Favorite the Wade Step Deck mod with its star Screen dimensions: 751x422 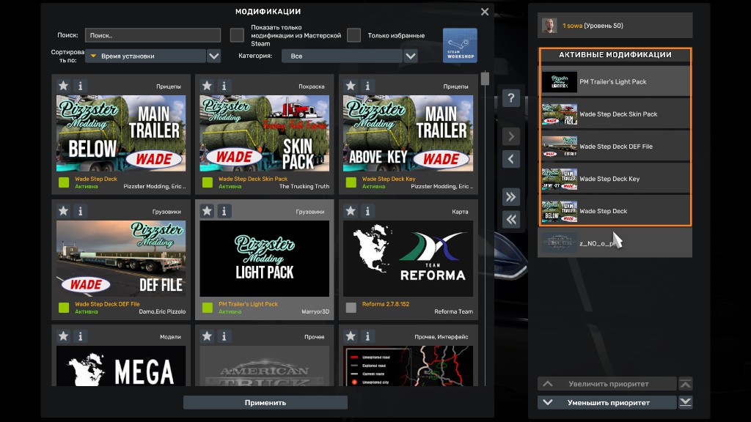pyautogui.click(x=63, y=86)
